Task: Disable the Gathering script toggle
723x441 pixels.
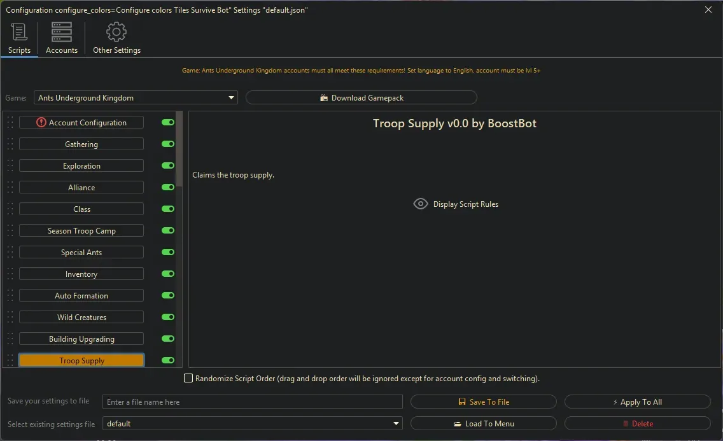Action: point(168,144)
